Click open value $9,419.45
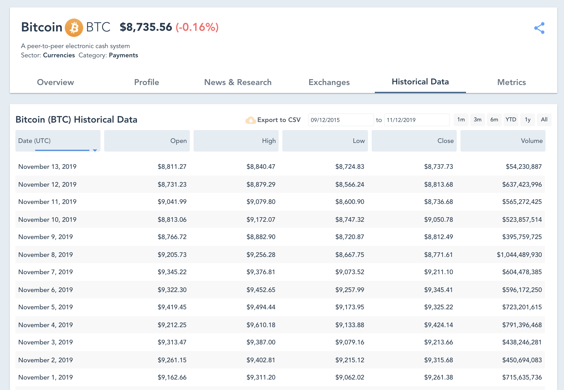Image resolution: width=564 pixels, height=390 pixels. pos(172,307)
